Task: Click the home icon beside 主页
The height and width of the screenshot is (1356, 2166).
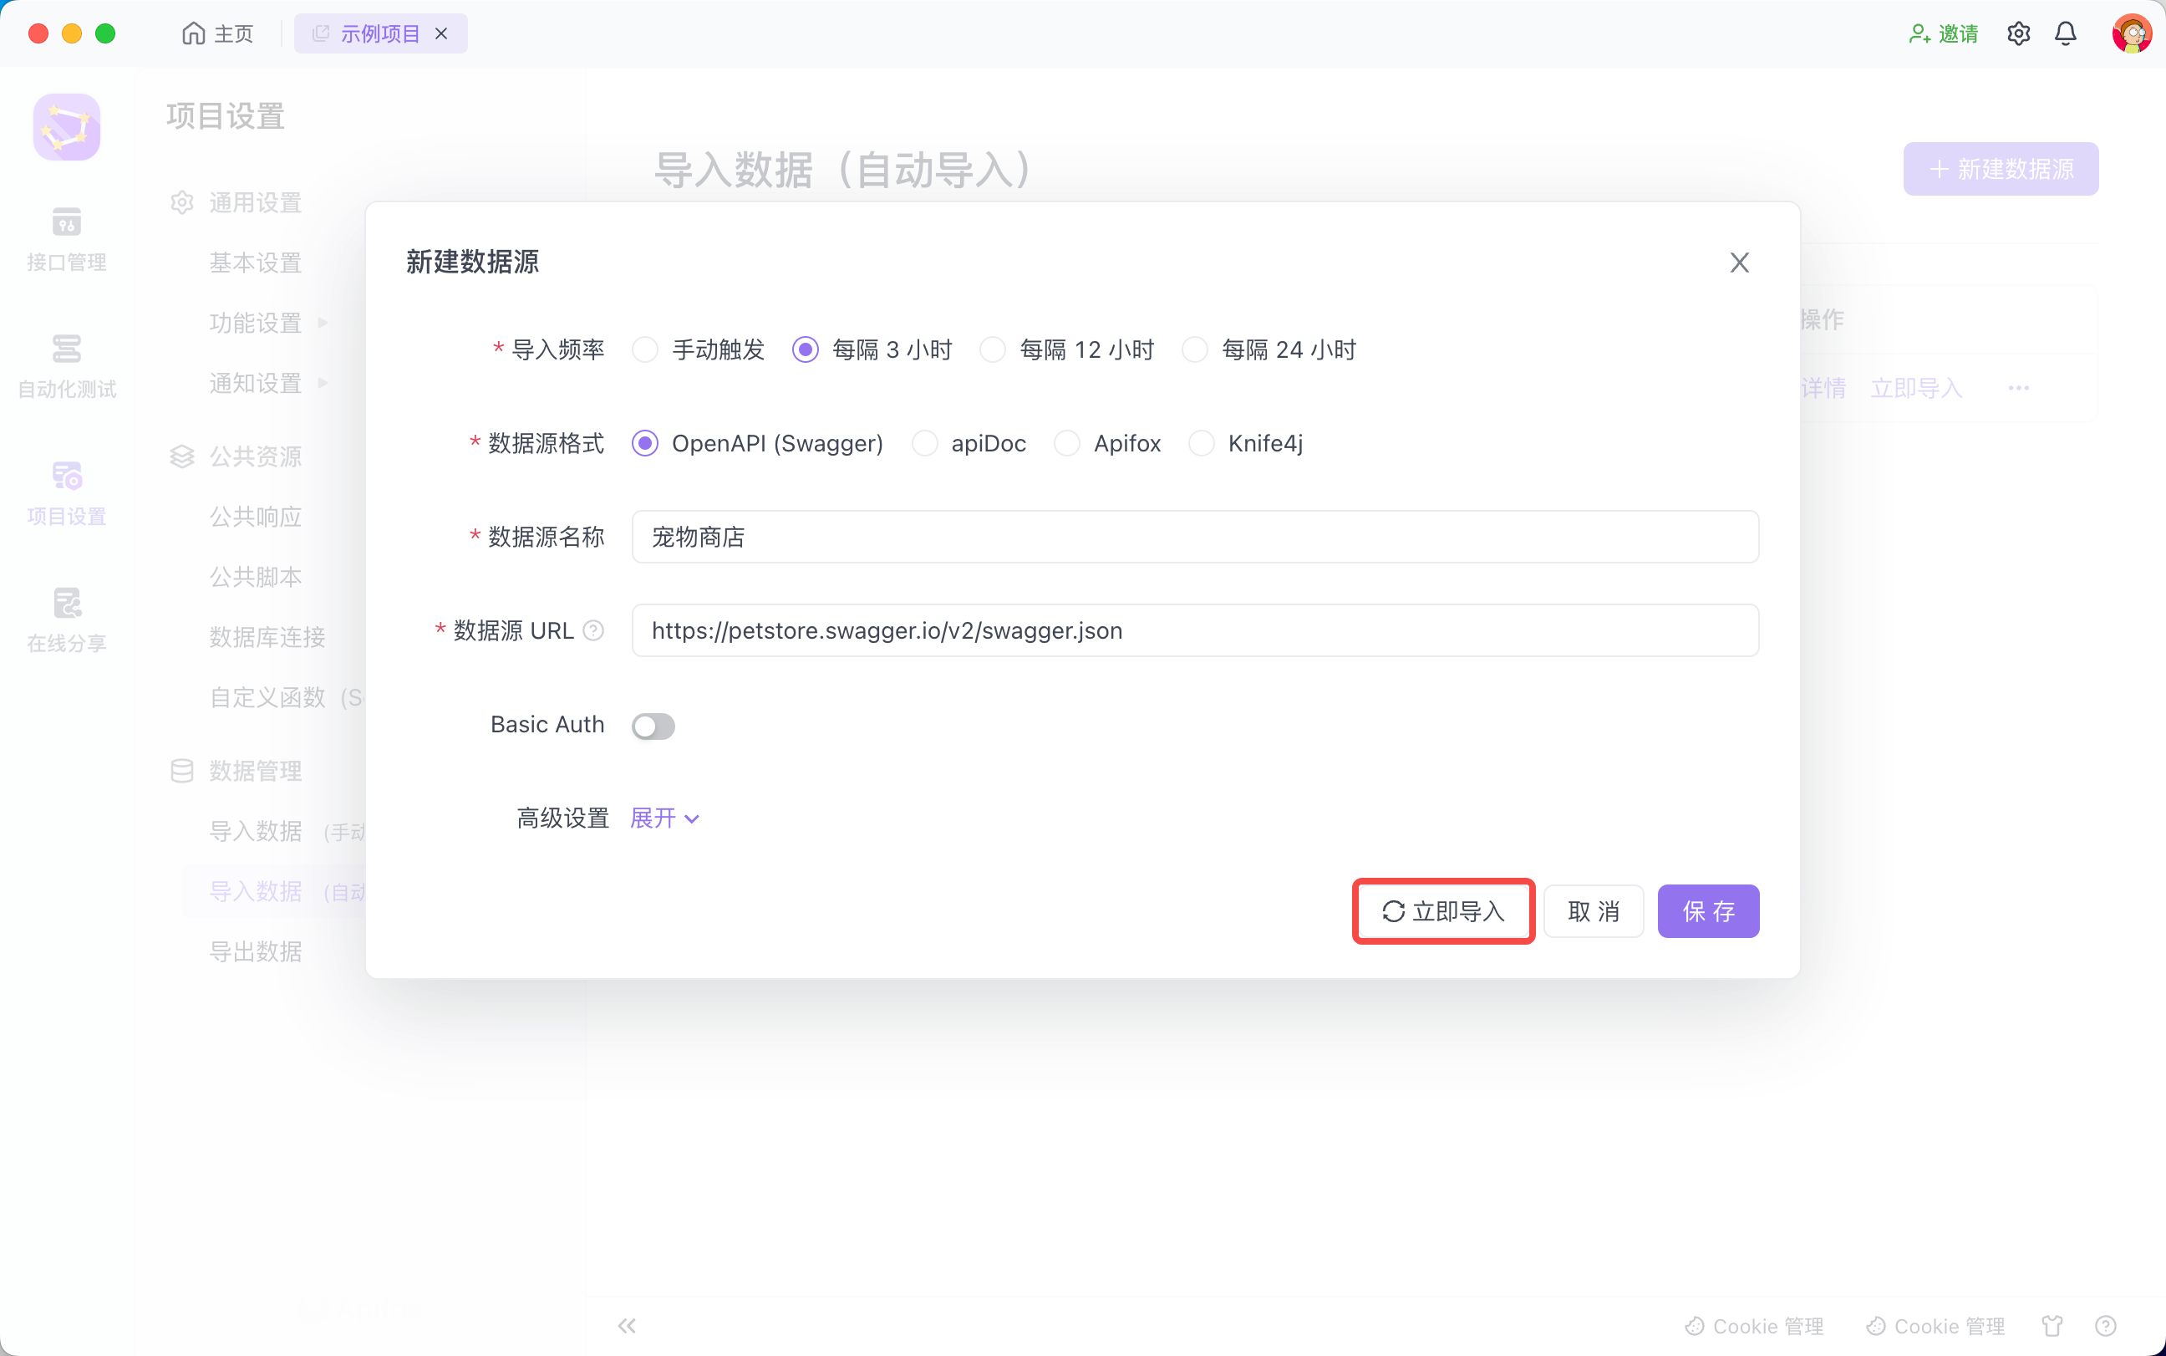Action: point(193,33)
